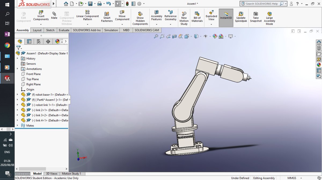Open the Motion Study 1 tab
This screenshot has height=180, width=322.
pos(72,174)
